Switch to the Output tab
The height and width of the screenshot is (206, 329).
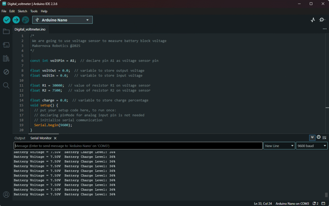20,138
